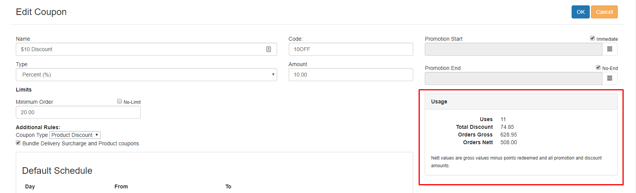Screen dimensions: 636x193
Task: Click the disabled Promotion Start date field
Action: [513, 49]
